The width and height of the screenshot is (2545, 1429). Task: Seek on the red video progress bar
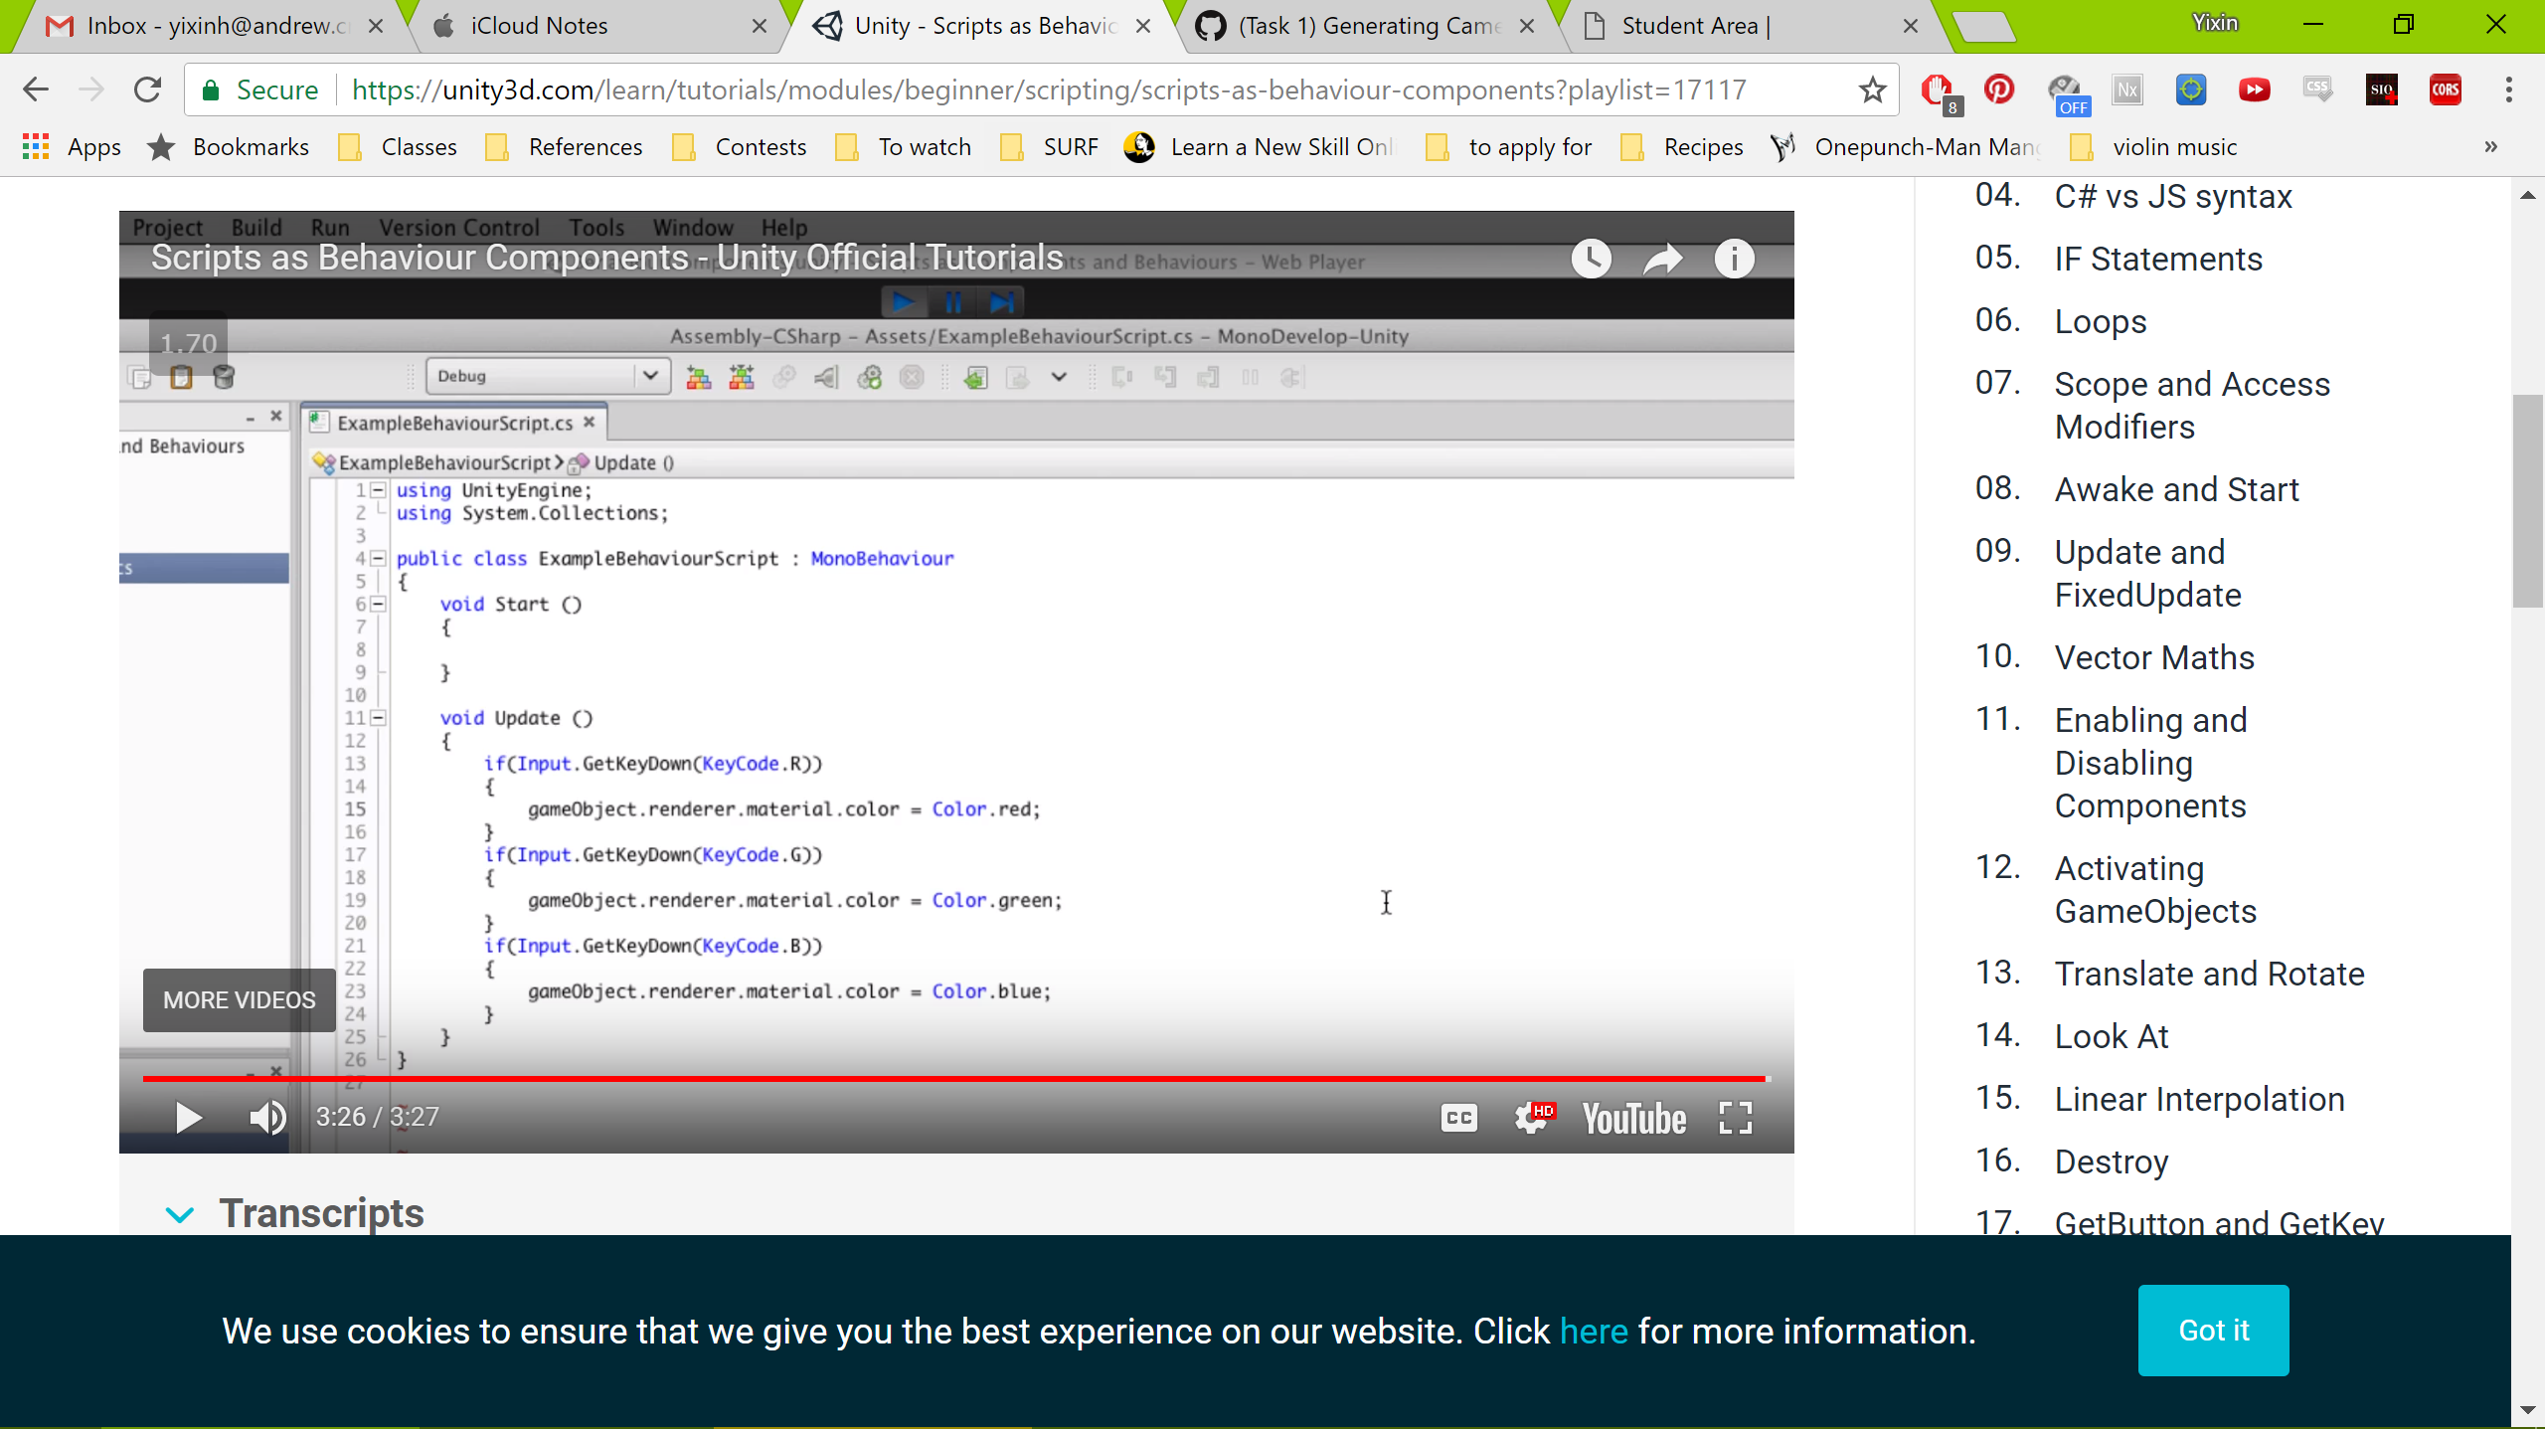954,1078
